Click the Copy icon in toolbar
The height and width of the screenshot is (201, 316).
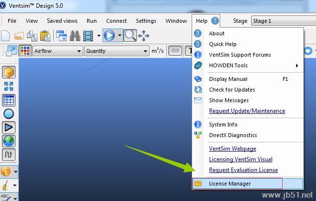coord(32,36)
